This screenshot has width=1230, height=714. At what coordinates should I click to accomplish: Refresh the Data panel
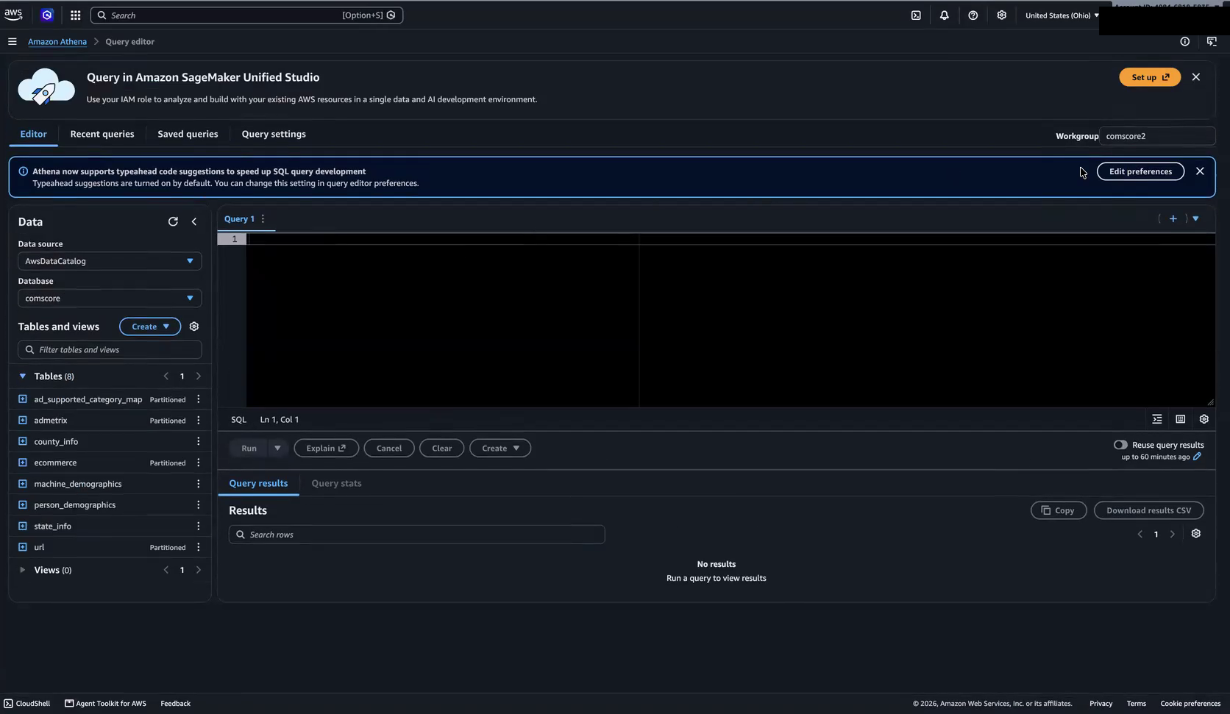click(173, 221)
